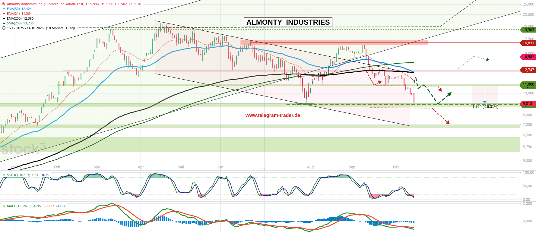Click the Apr month label on time axis
Image resolution: width=536 pixels, height=233 pixels.
(x=141, y=167)
